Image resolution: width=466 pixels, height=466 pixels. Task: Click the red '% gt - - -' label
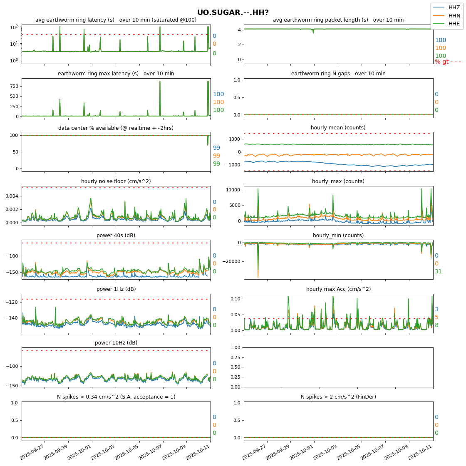point(448,62)
